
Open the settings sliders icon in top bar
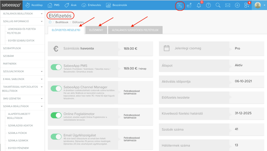click(180, 5)
